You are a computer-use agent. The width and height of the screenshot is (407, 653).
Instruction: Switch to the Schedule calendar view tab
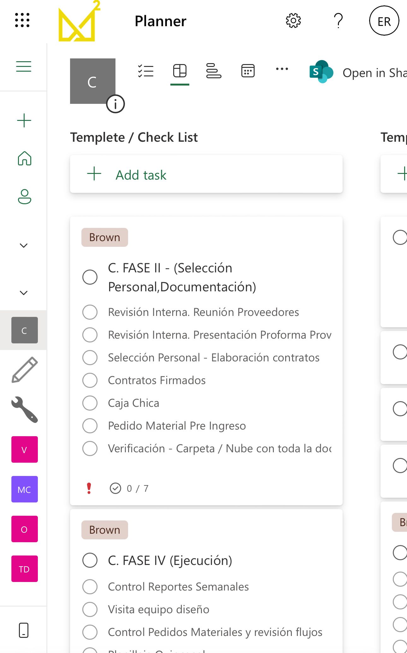(248, 71)
